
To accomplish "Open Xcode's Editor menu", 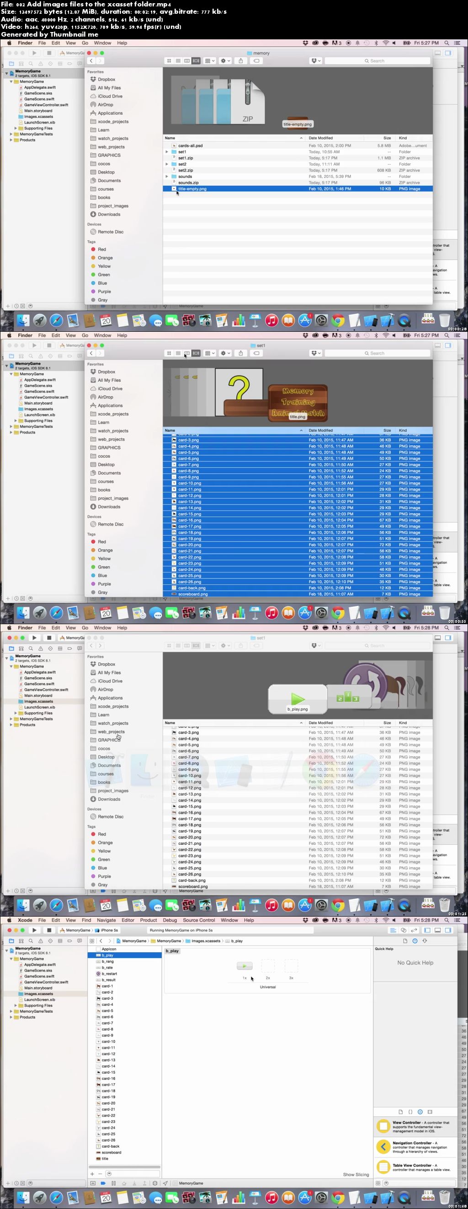I will 128,920.
